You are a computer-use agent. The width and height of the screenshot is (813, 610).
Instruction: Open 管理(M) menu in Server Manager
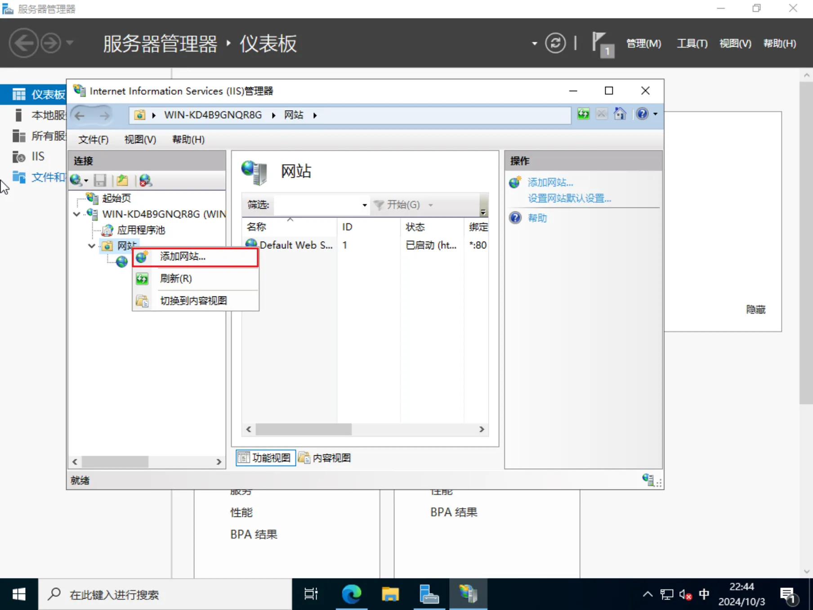(643, 44)
